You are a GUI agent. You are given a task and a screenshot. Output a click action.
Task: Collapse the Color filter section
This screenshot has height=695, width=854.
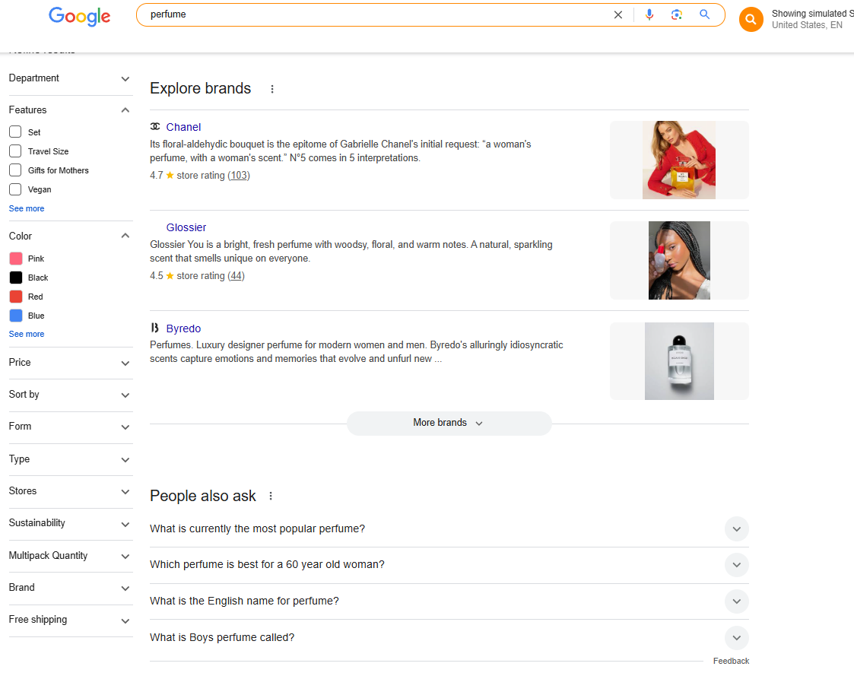point(70,236)
